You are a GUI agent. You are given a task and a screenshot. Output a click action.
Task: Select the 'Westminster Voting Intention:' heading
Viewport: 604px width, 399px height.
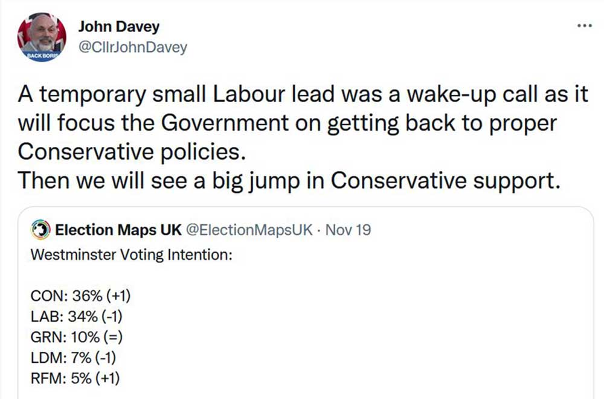pyautogui.click(x=131, y=255)
